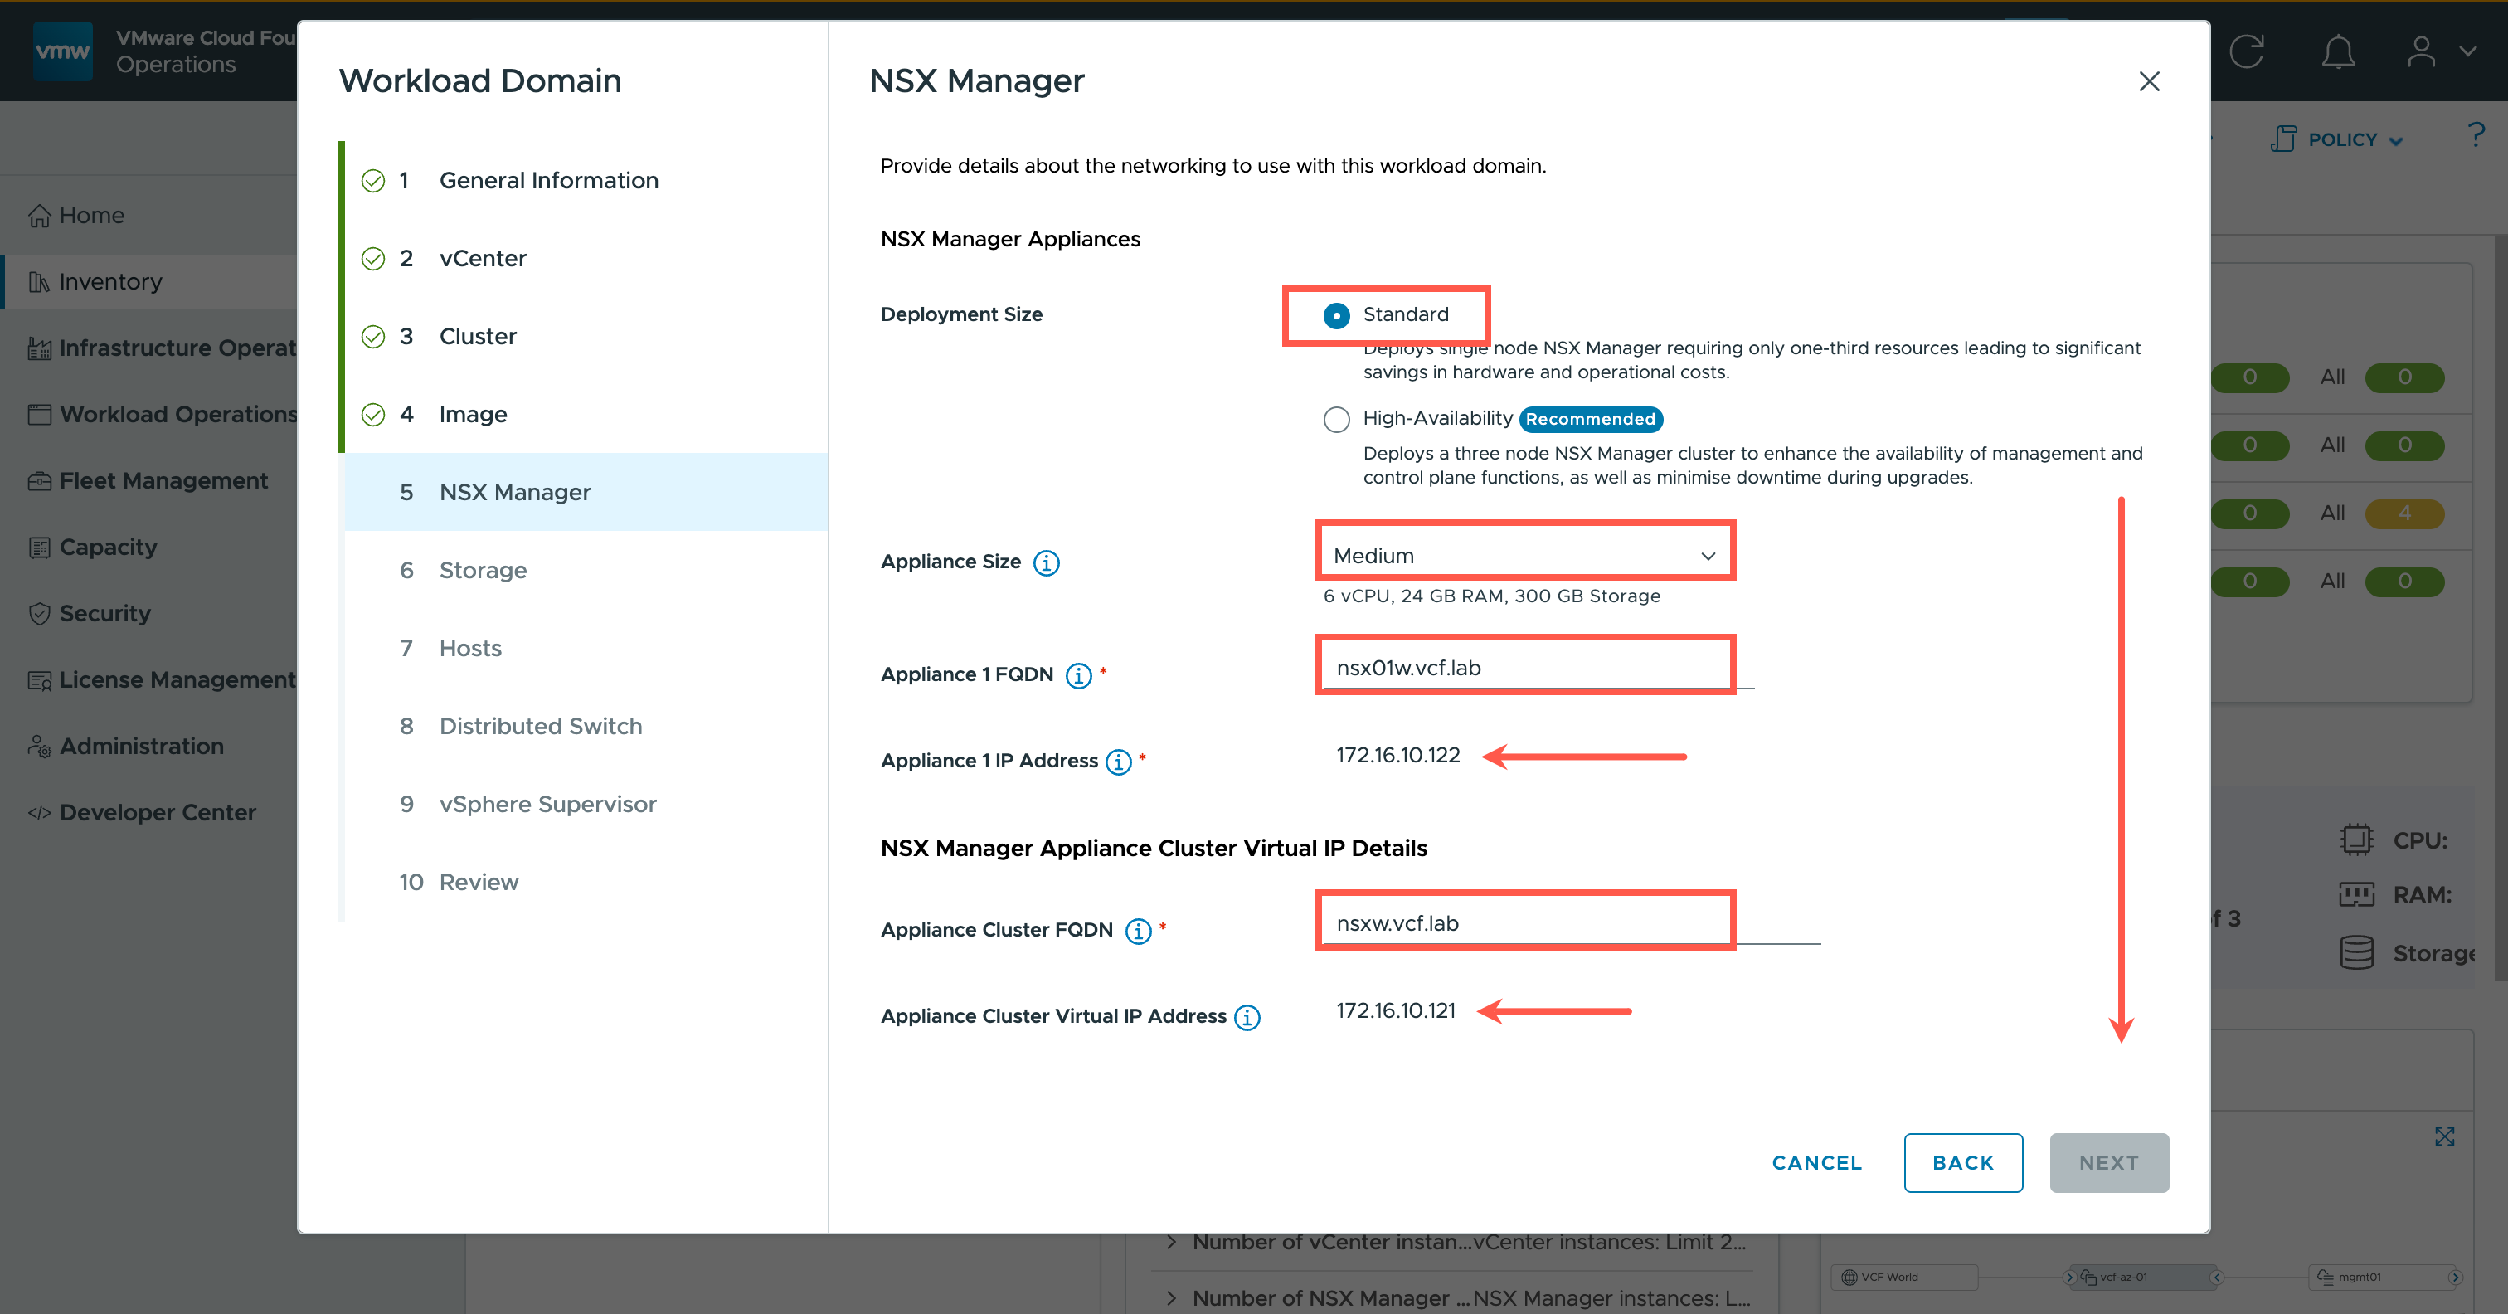The image size is (2508, 1314).
Task: Click the Appliance Cluster FQDN info icon
Action: pos(1137,932)
